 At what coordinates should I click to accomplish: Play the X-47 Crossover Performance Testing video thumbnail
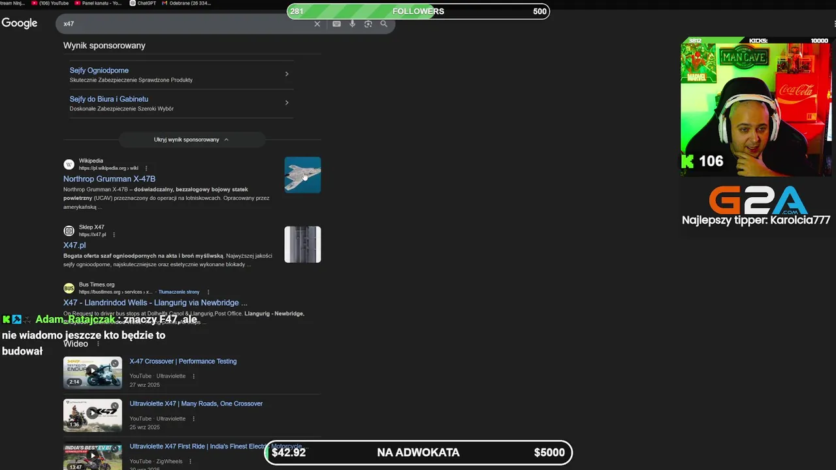(x=93, y=373)
